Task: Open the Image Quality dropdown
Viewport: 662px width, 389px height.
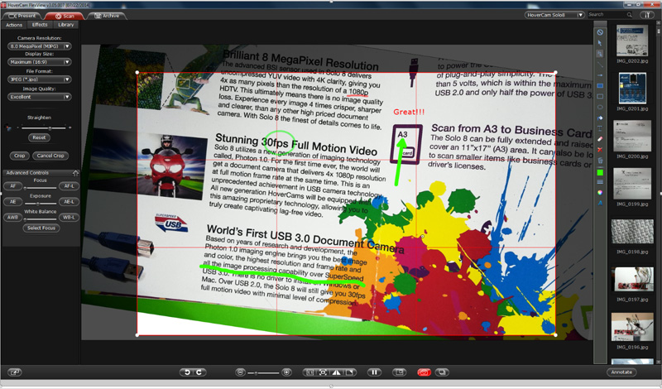Action: [39, 97]
